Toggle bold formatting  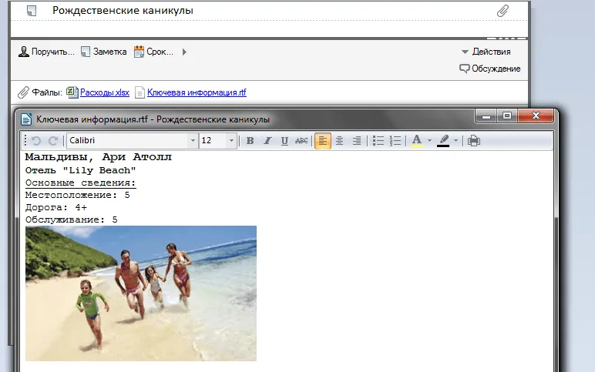click(250, 141)
